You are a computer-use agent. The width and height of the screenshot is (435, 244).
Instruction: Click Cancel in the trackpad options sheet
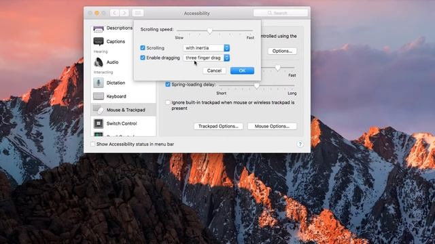[x=214, y=70]
